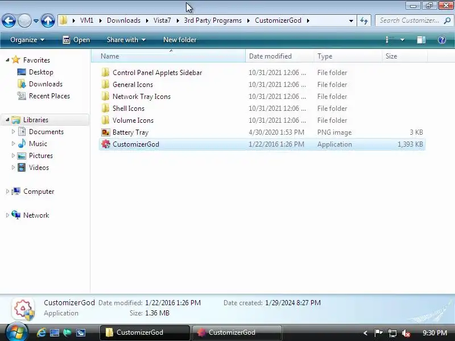The image size is (455, 341).
Task: Toggle the preview pane button
Action: coord(421,40)
